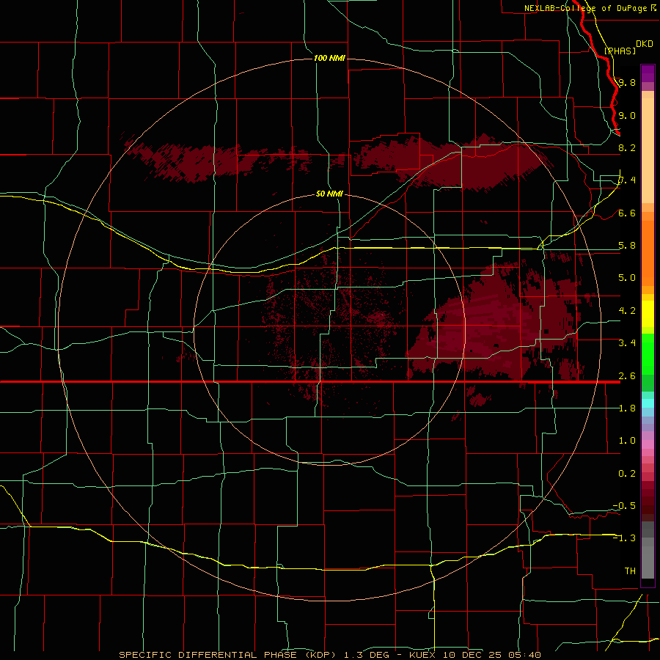This screenshot has width=660, height=660.
Task: Click the 1.8 scale value
Action: pos(627,408)
